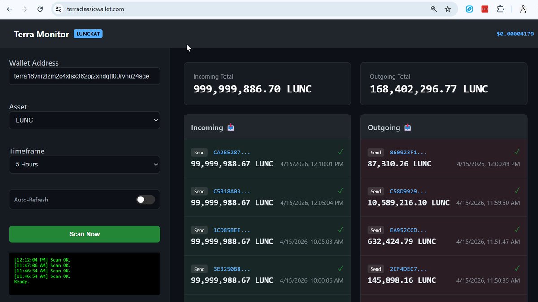Click the timestamp 4/15/2026, 12:05:04 PM
Viewport: 538px width, 302px height.
[312, 203]
